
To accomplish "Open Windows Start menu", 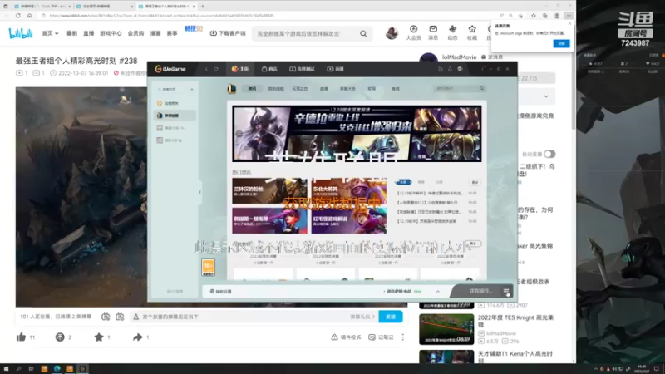I will [x=6, y=369].
